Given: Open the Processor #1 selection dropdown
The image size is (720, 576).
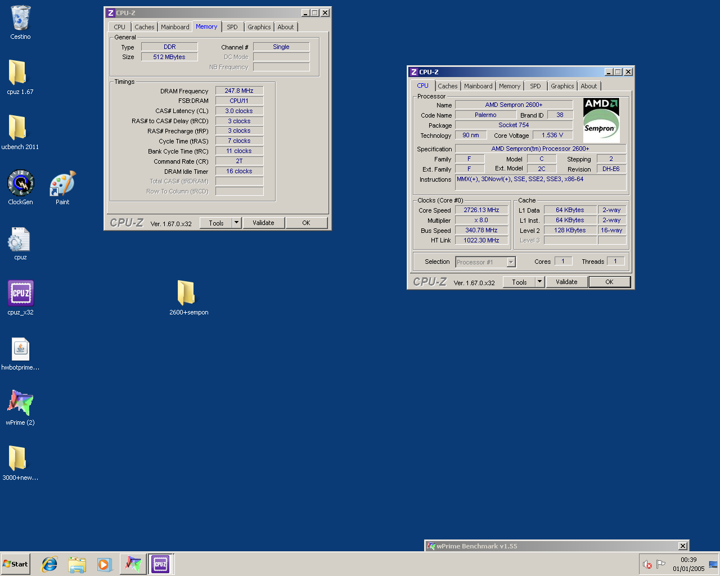Looking at the screenshot, I should [485, 262].
